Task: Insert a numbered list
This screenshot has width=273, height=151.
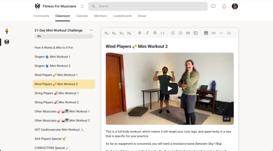Action: 180,33
